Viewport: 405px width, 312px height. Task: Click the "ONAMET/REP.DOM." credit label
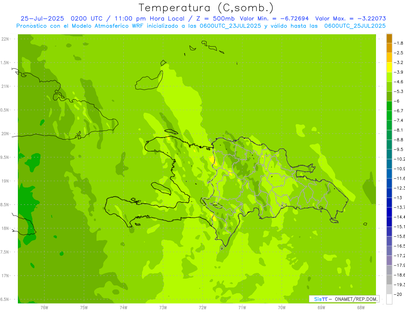[x=356, y=299]
